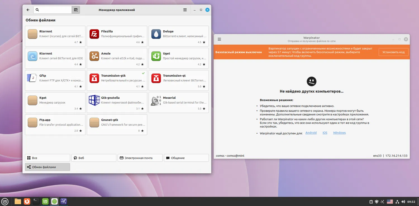This screenshot has width=419, height=206.
Task: Click the 'Возможные решения:' label
Action: tap(277, 100)
